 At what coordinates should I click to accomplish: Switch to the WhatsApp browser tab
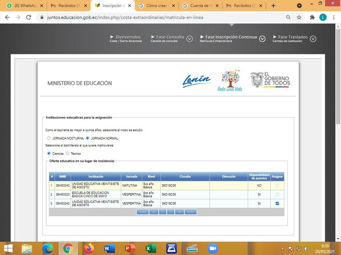[24, 6]
